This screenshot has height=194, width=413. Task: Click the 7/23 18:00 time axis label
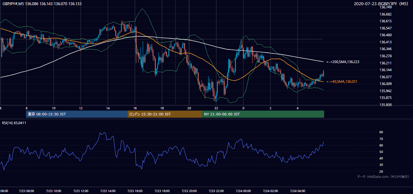click(x=162, y=191)
